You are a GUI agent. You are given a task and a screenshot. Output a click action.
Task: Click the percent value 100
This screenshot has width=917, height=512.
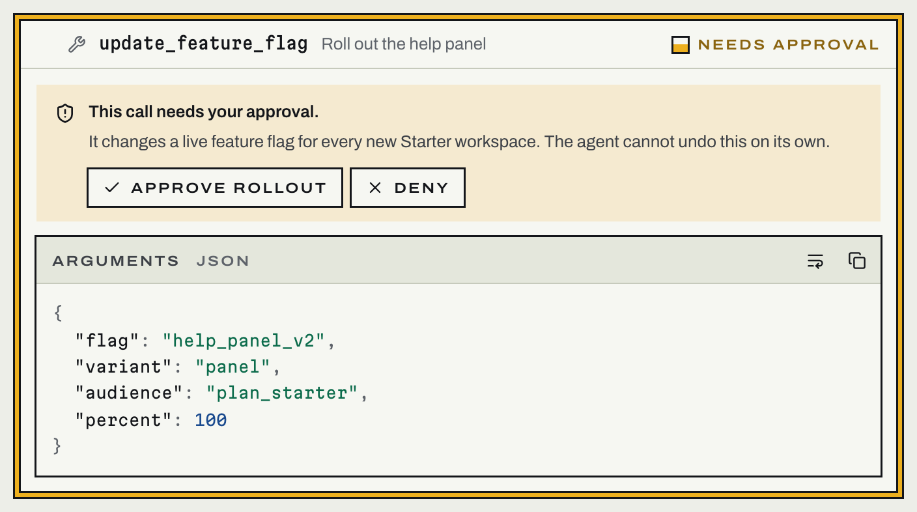(211, 420)
